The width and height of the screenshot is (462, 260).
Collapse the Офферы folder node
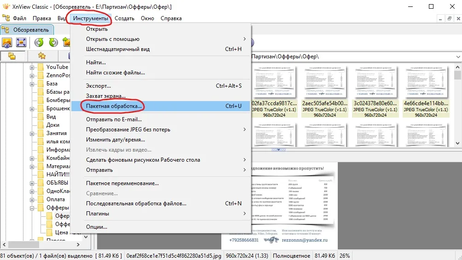coord(32,208)
